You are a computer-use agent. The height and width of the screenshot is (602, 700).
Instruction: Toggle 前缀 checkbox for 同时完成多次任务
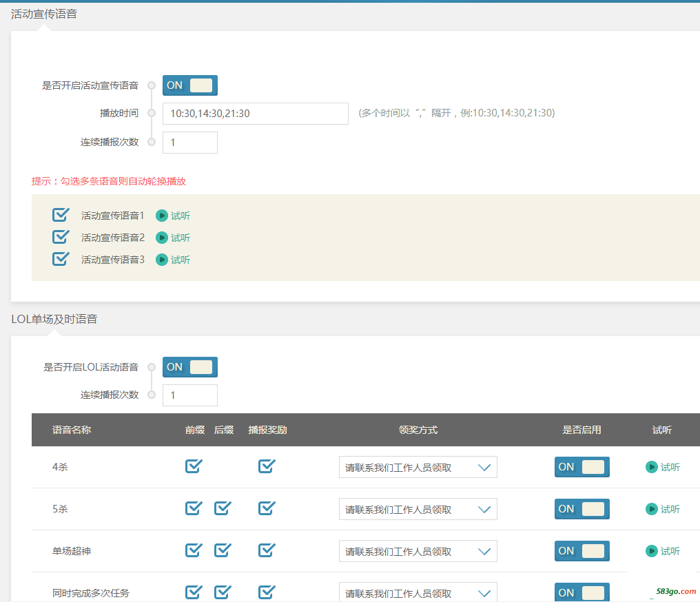click(194, 592)
